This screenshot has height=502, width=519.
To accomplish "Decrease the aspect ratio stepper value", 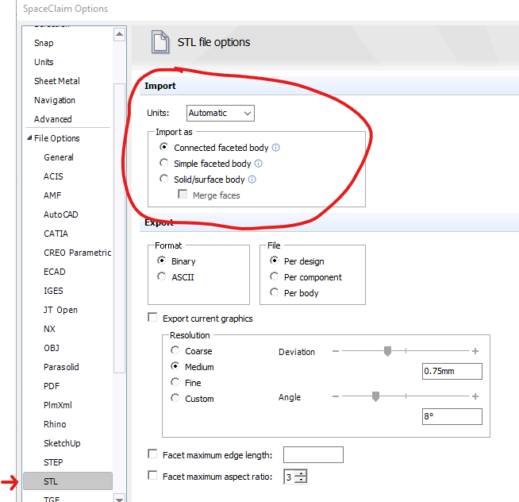I will [301, 480].
